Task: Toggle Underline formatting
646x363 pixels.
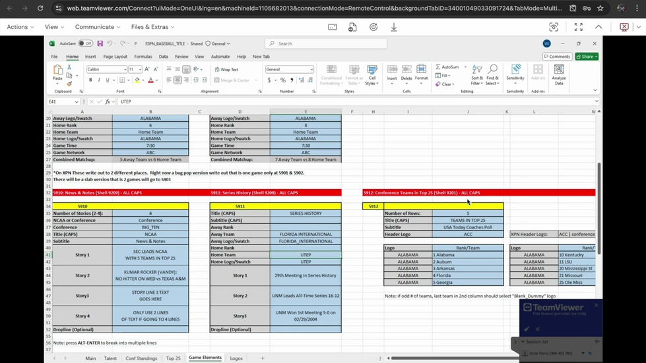Action: (108, 80)
